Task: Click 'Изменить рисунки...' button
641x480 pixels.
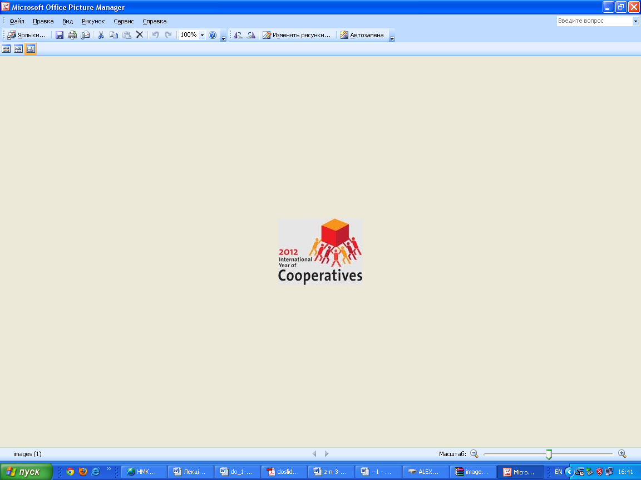Action: [x=297, y=35]
